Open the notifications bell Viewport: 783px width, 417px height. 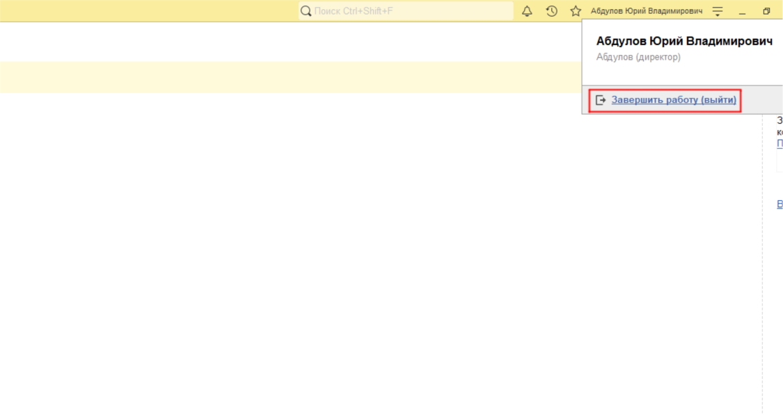point(527,11)
